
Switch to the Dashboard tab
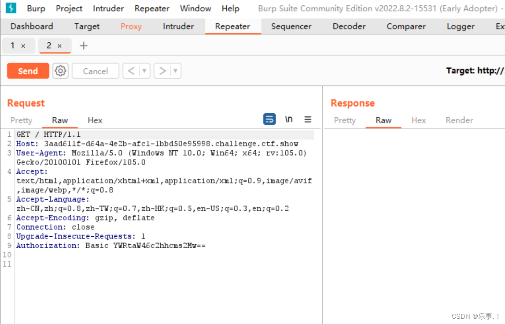click(32, 26)
